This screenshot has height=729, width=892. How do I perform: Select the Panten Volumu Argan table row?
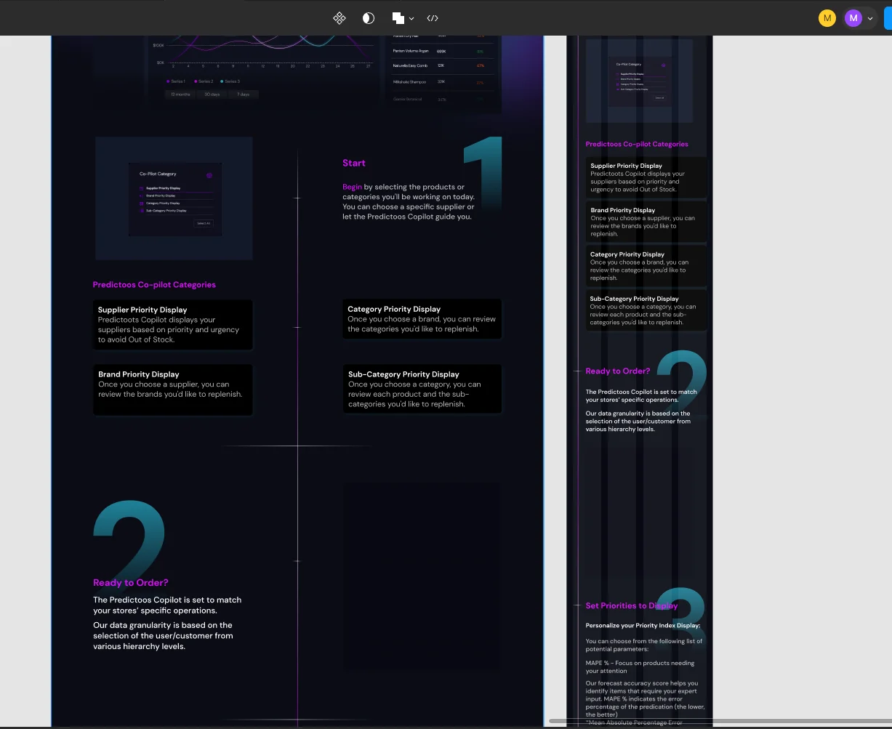[442, 51]
